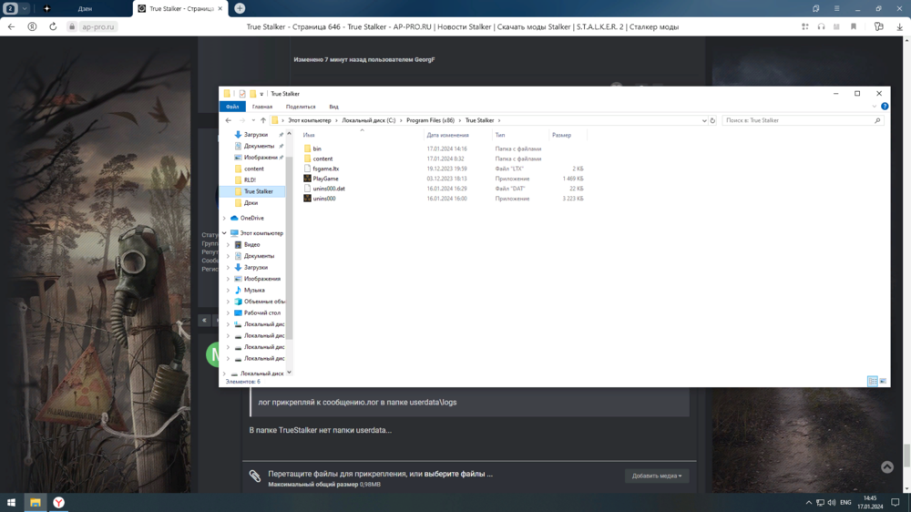The height and width of the screenshot is (512, 911).
Task: Expand the OneDrive tree node
Action: 225,219
